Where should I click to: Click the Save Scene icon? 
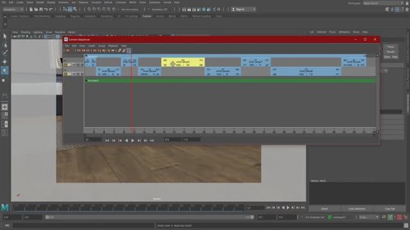(x=41, y=10)
